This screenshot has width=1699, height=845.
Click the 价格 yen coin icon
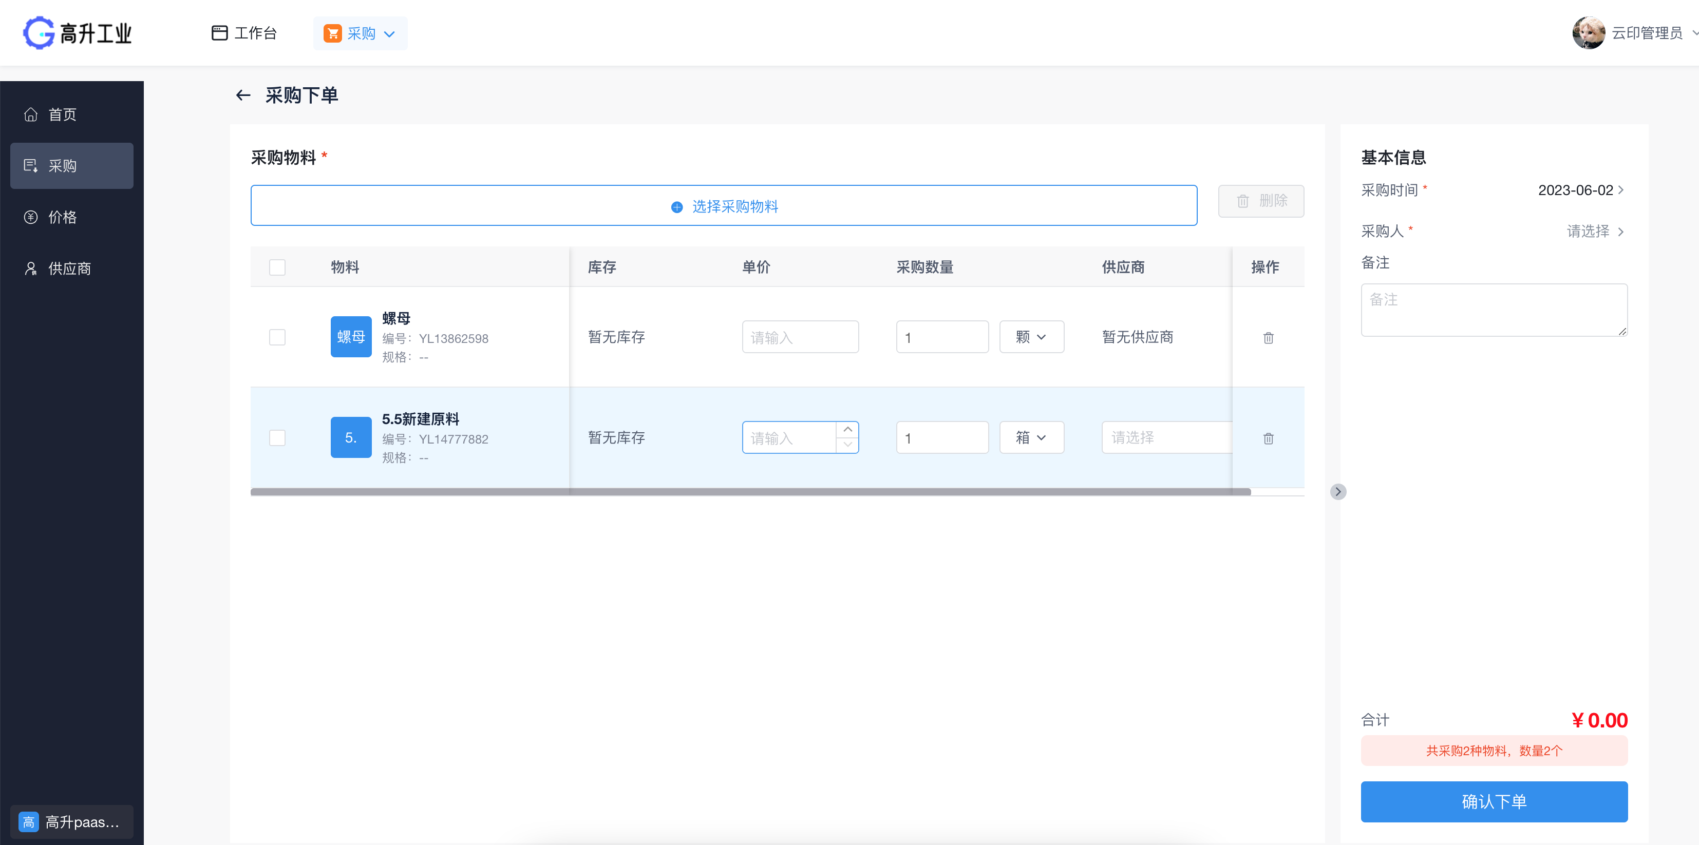point(31,218)
